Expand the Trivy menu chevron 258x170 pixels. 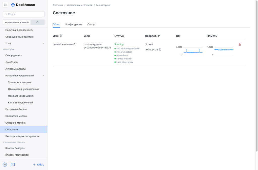(44, 44)
